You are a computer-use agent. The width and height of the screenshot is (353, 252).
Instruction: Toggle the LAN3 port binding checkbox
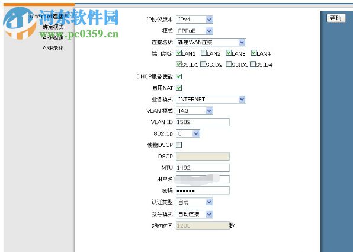pyautogui.click(x=229, y=53)
